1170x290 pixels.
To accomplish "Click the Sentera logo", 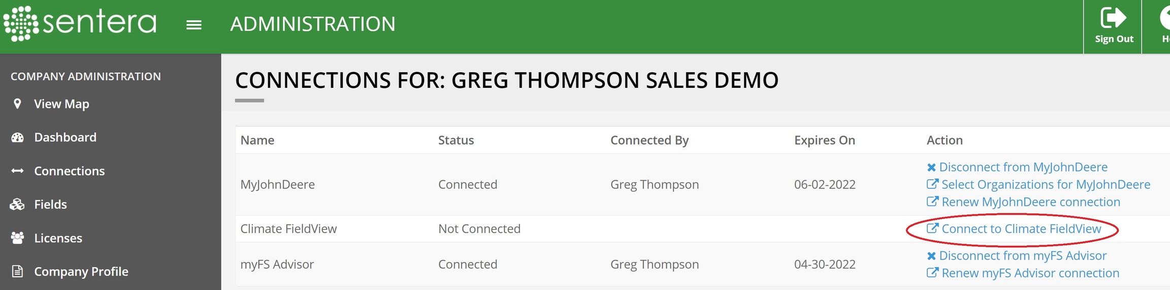I will pos(80,23).
